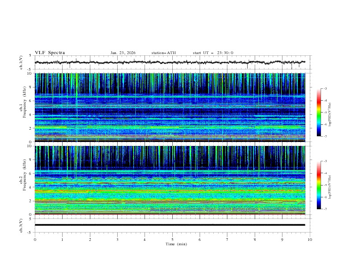Screen dimensions: 349x269
Task: Click the lower ch.2 spectrogram color bar
Action: coord(319,185)
